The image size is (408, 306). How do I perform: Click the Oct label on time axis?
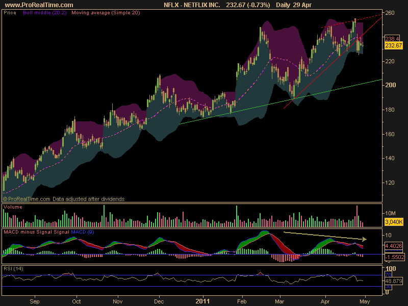(x=76, y=301)
